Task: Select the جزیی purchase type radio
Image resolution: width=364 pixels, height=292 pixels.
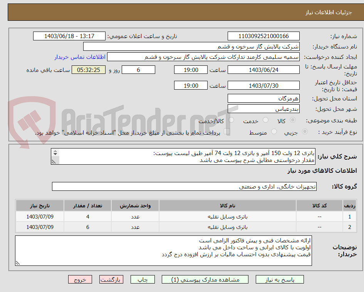Action: click(x=305, y=132)
